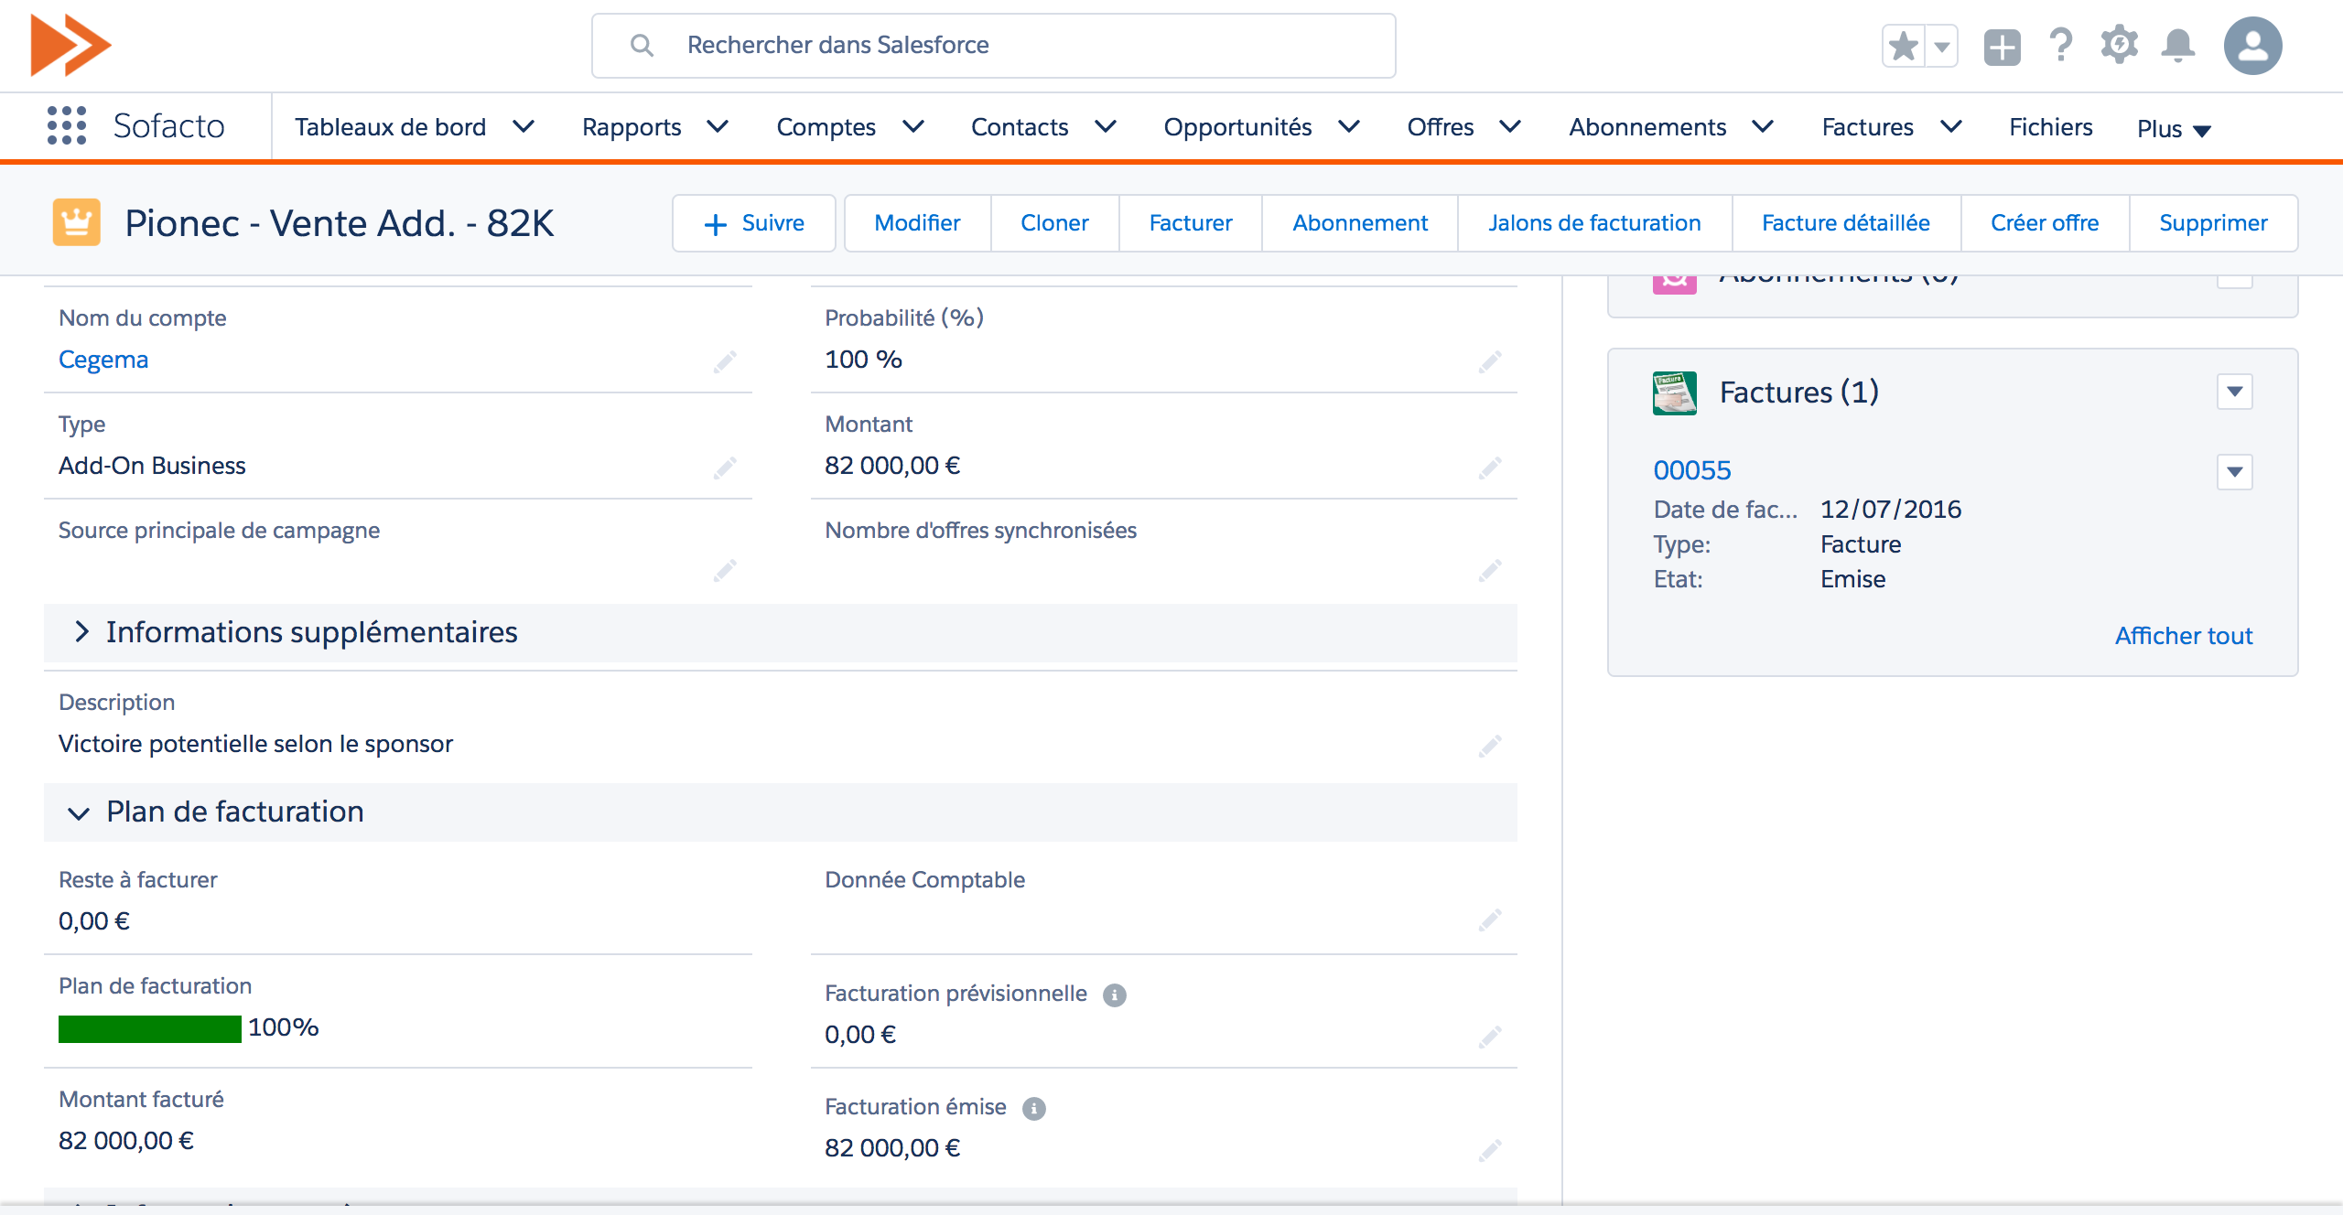
Task: Open Factures nav dropdown chevron
Action: (1951, 126)
